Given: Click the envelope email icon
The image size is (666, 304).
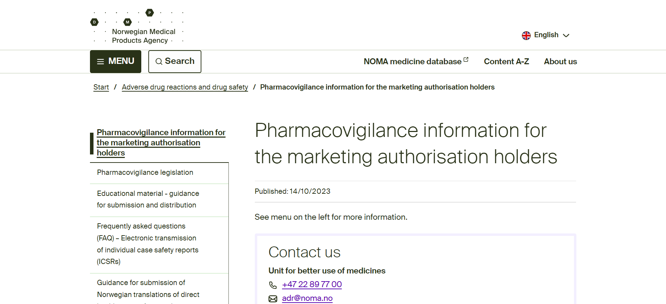Looking at the screenshot, I should (x=273, y=299).
